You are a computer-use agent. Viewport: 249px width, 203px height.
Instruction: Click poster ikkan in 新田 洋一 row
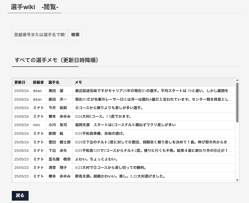(37, 99)
